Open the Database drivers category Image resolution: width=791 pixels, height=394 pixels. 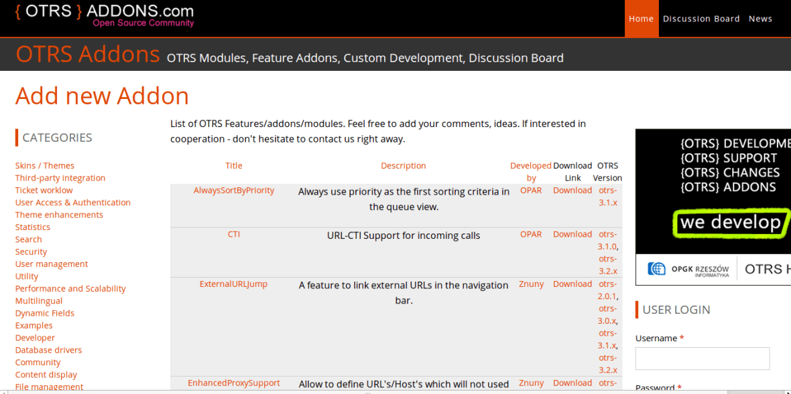tap(48, 349)
